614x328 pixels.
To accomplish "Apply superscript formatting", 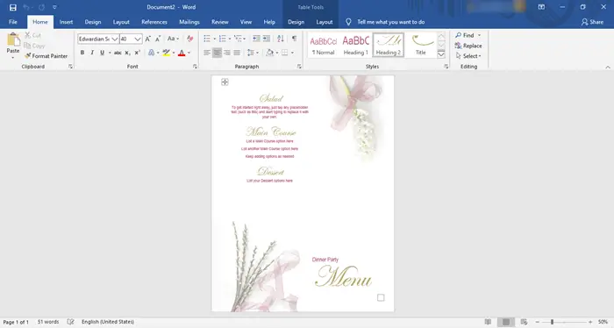I will (x=137, y=53).
